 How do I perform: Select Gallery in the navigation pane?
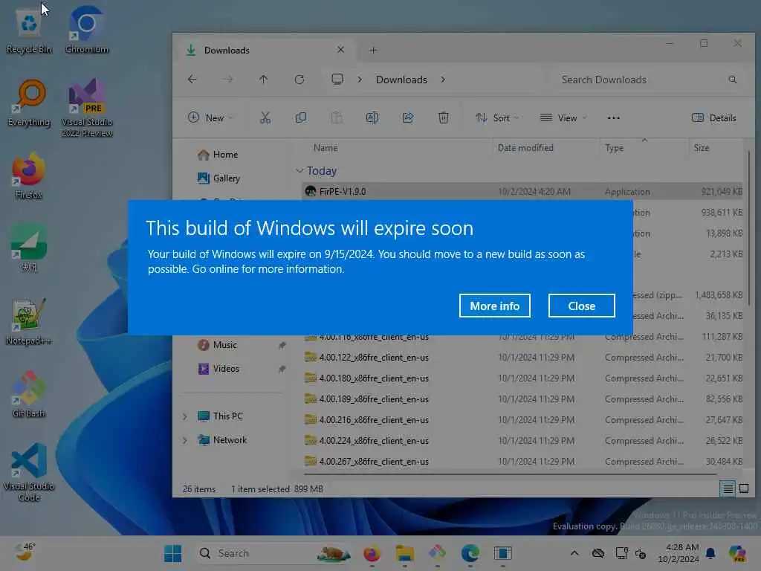point(219,178)
